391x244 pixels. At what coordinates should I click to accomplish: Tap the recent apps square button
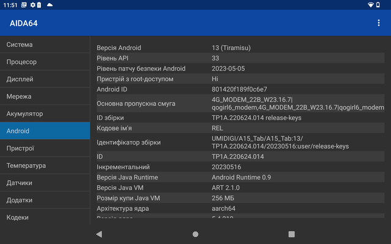(291, 234)
